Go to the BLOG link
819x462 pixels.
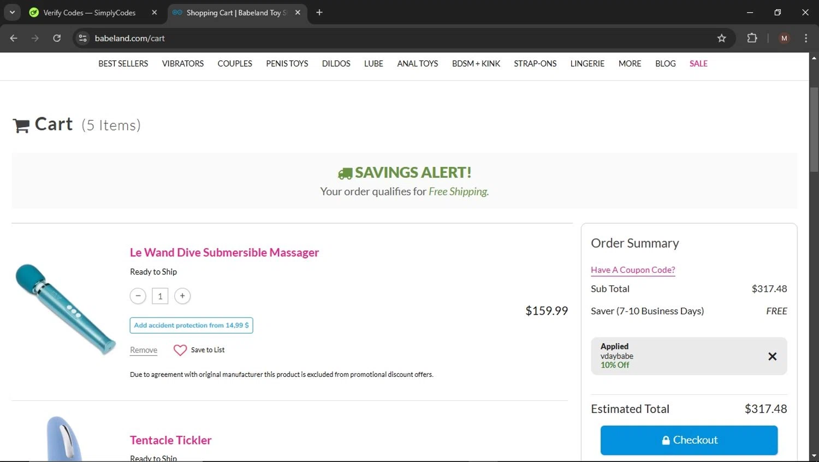666,64
